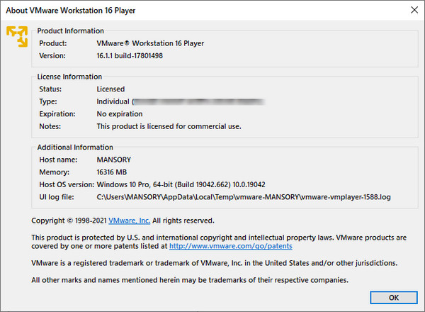Screen dimensions: 425x312
Task: Click the License Information group heading
Action: pyautogui.click(x=69, y=77)
